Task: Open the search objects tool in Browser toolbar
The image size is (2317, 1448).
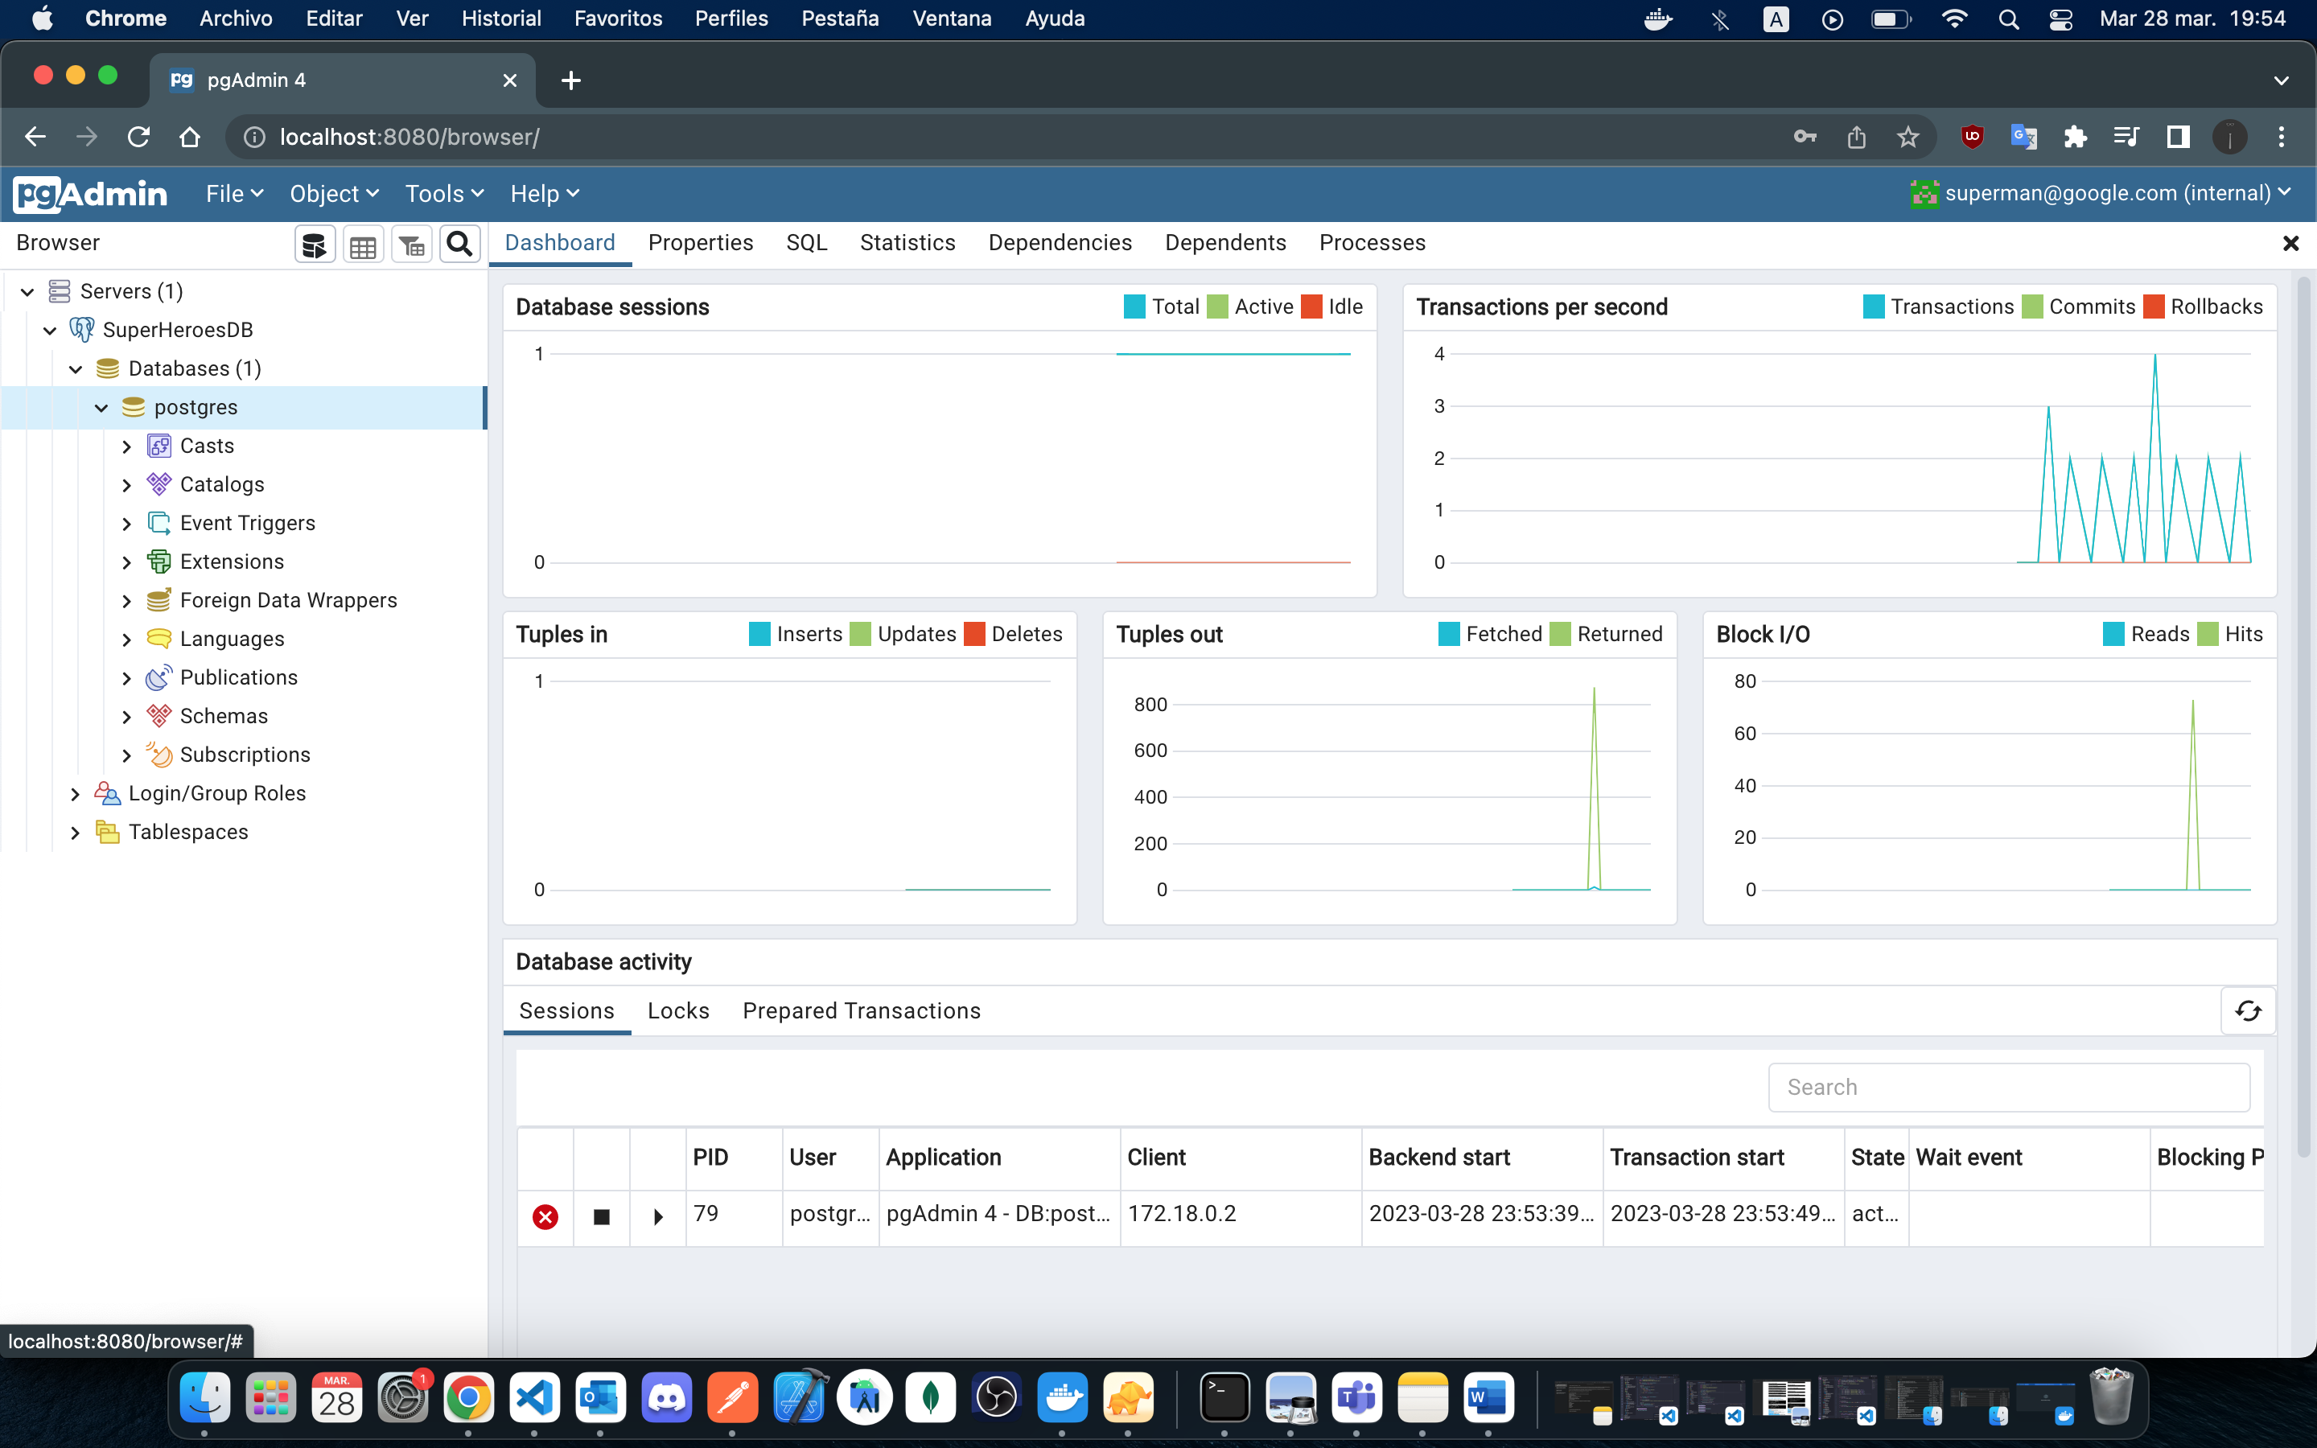Action: [x=459, y=245]
